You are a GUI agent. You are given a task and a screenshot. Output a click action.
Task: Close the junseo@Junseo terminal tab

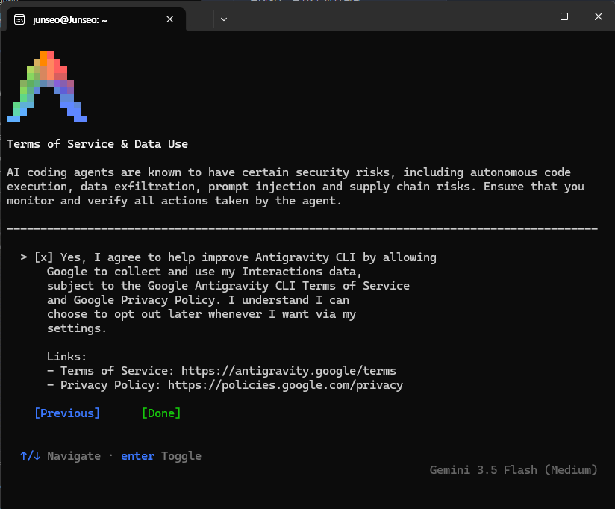[170, 19]
